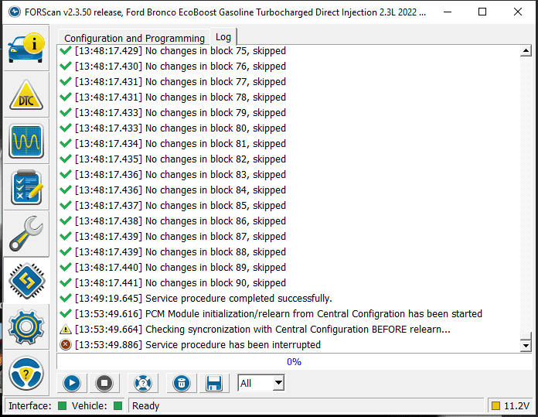Open the gear settings section
The image size is (538, 417).
click(x=26, y=326)
